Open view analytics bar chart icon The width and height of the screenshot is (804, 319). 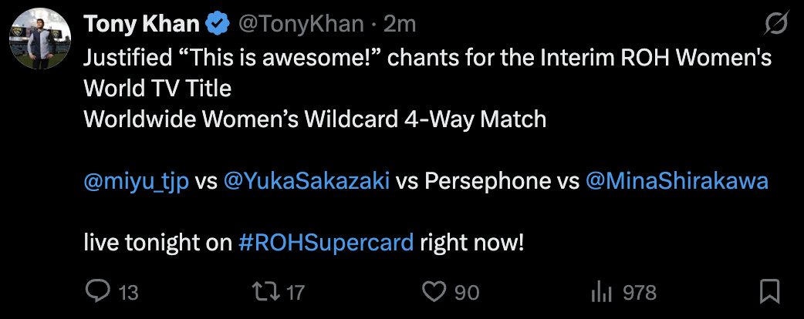coord(601,291)
